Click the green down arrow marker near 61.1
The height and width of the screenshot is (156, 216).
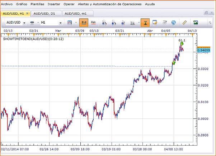182,44
